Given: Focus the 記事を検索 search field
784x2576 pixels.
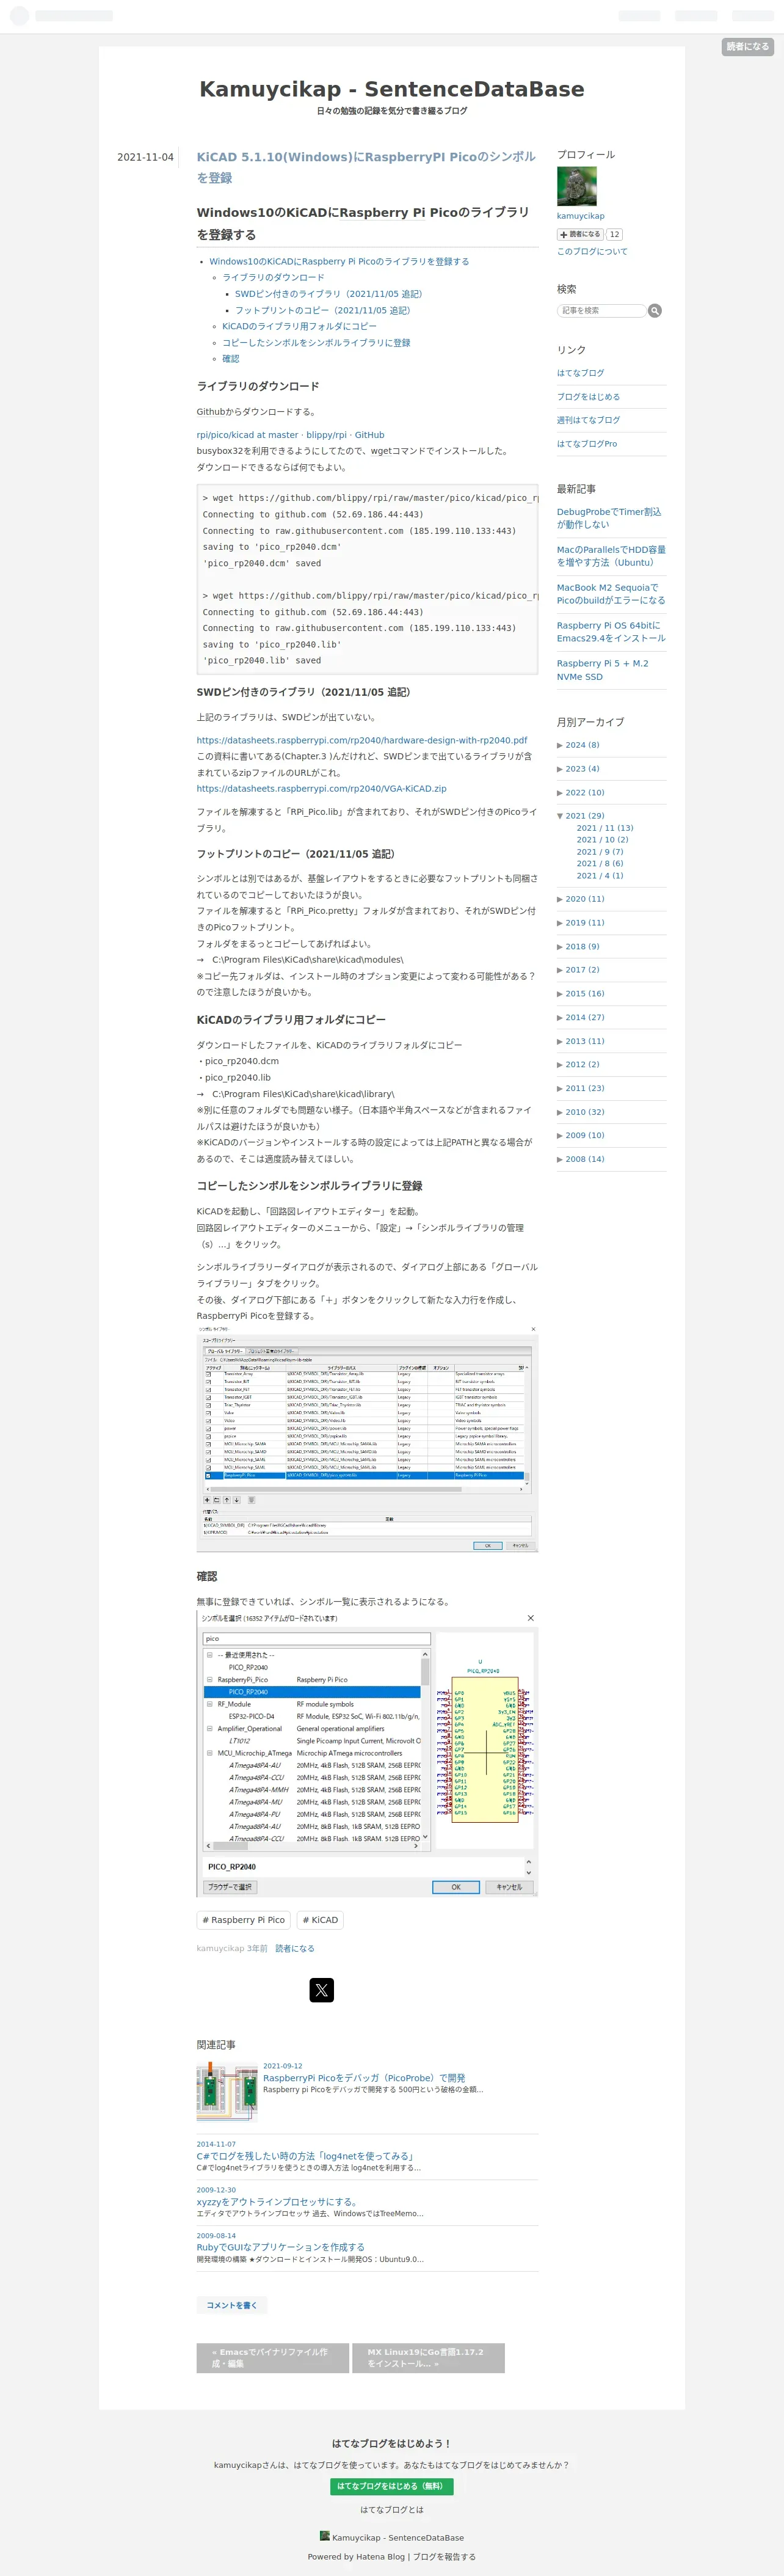Looking at the screenshot, I should 601,311.
